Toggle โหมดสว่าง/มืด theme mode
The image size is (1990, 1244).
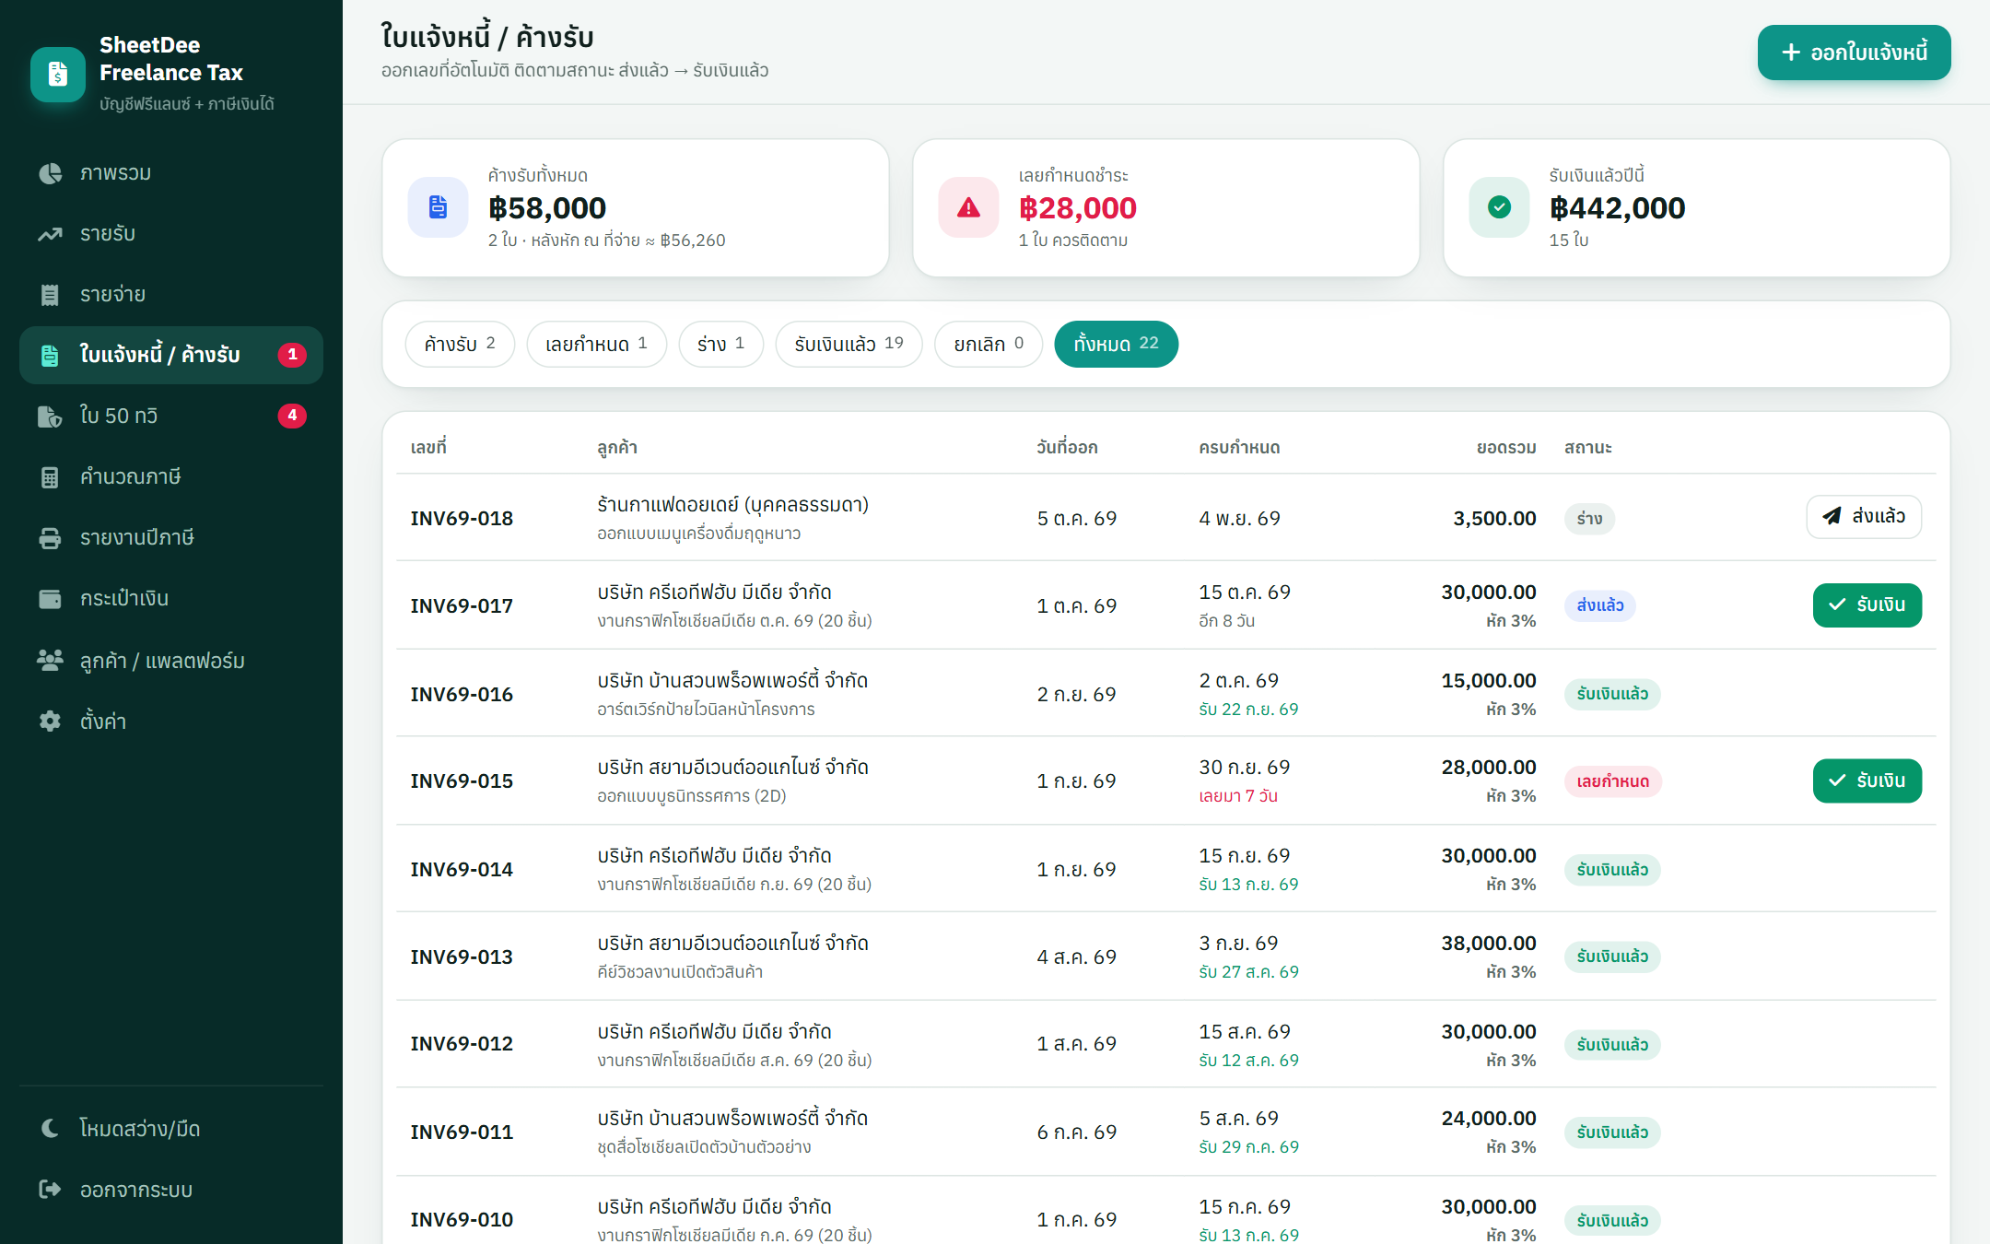(171, 1129)
